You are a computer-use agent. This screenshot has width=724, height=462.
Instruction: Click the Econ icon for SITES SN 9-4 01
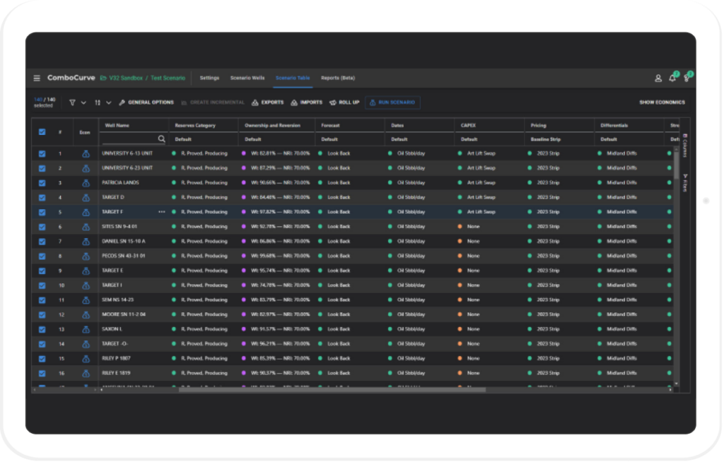86,227
